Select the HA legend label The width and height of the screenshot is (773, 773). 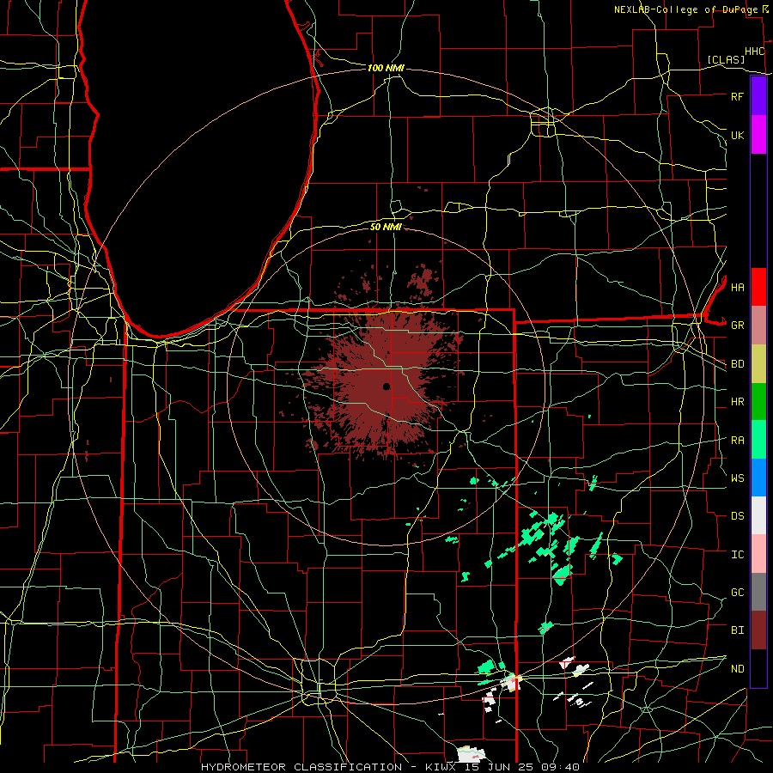pos(737,287)
